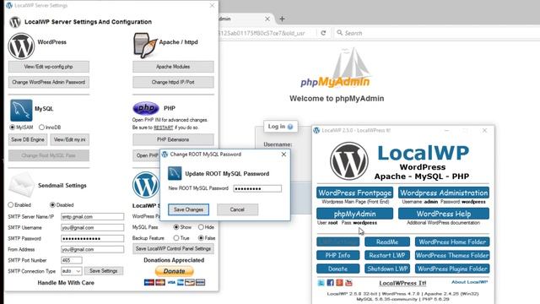Image resolution: width=540 pixels, height=304 pixels.
Task: Click the browser Search box
Action: point(436,33)
